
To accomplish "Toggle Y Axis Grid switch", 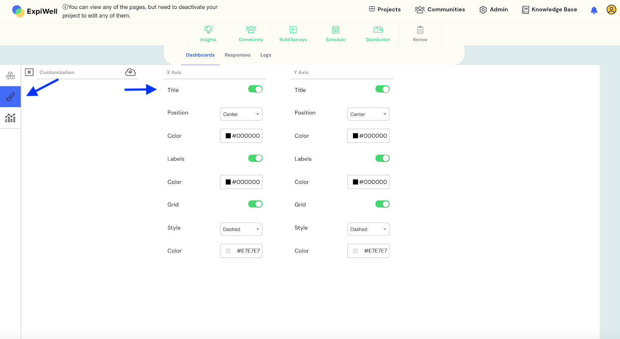I will coord(382,204).
